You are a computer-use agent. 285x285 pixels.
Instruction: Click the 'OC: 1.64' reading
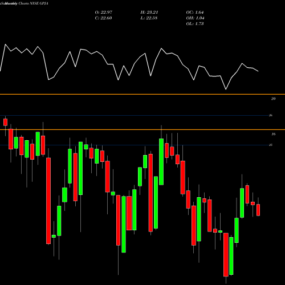[195, 13]
